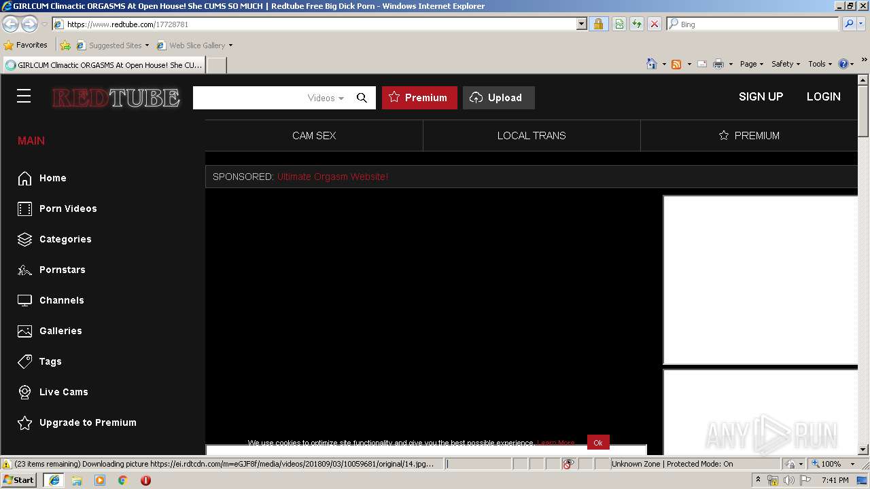
Task: Open the sponsored Ultimate Orgasm Website link
Action: pos(332,177)
